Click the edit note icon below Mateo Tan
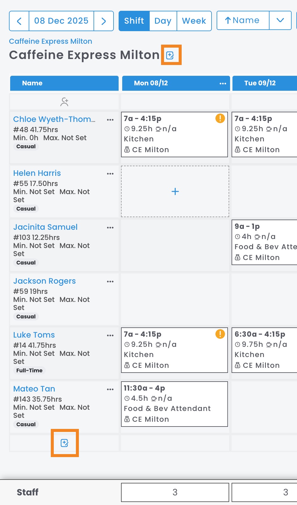The width and height of the screenshot is (297, 505). pos(65,443)
